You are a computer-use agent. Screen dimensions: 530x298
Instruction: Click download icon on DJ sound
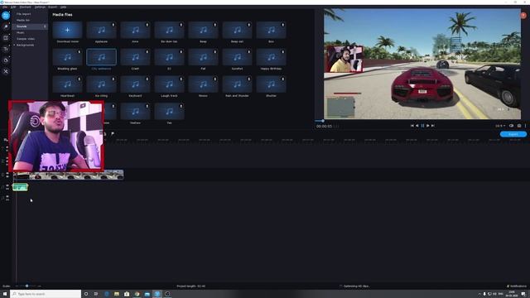[181, 51]
